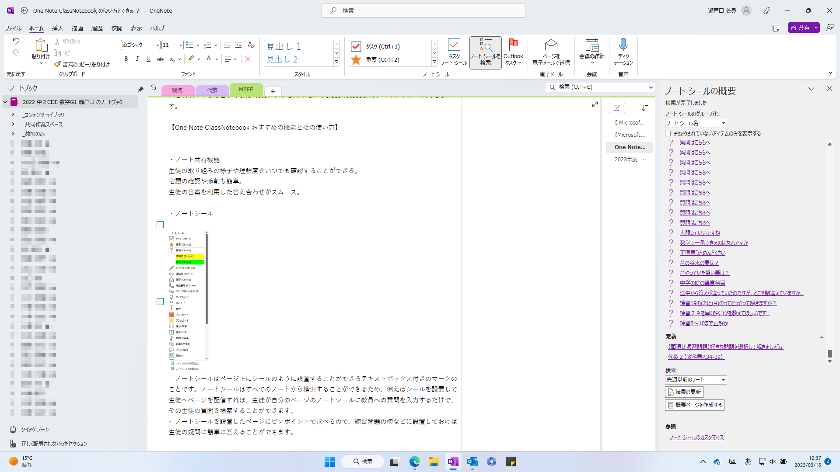Enable チェックされていないアイテムのみを表示する
Viewport: 840px width, 472px height.
(x=668, y=133)
